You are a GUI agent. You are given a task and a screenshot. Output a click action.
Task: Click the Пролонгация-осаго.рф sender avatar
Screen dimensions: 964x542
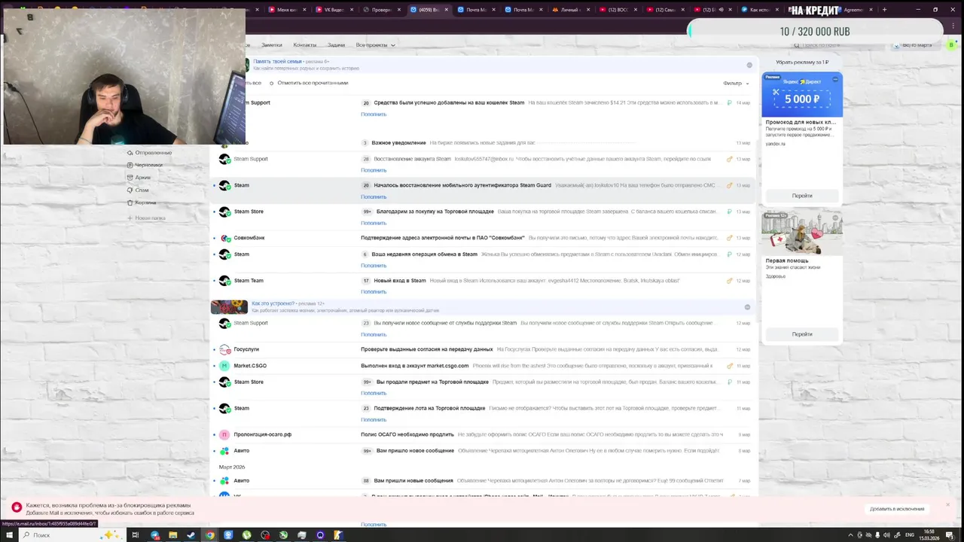pyautogui.click(x=224, y=434)
